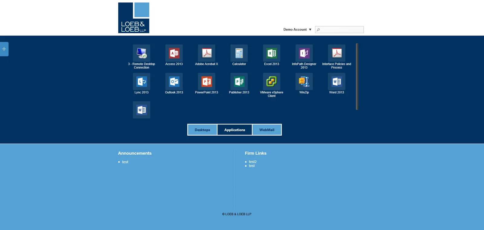Launch Lync 2013

(142, 82)
